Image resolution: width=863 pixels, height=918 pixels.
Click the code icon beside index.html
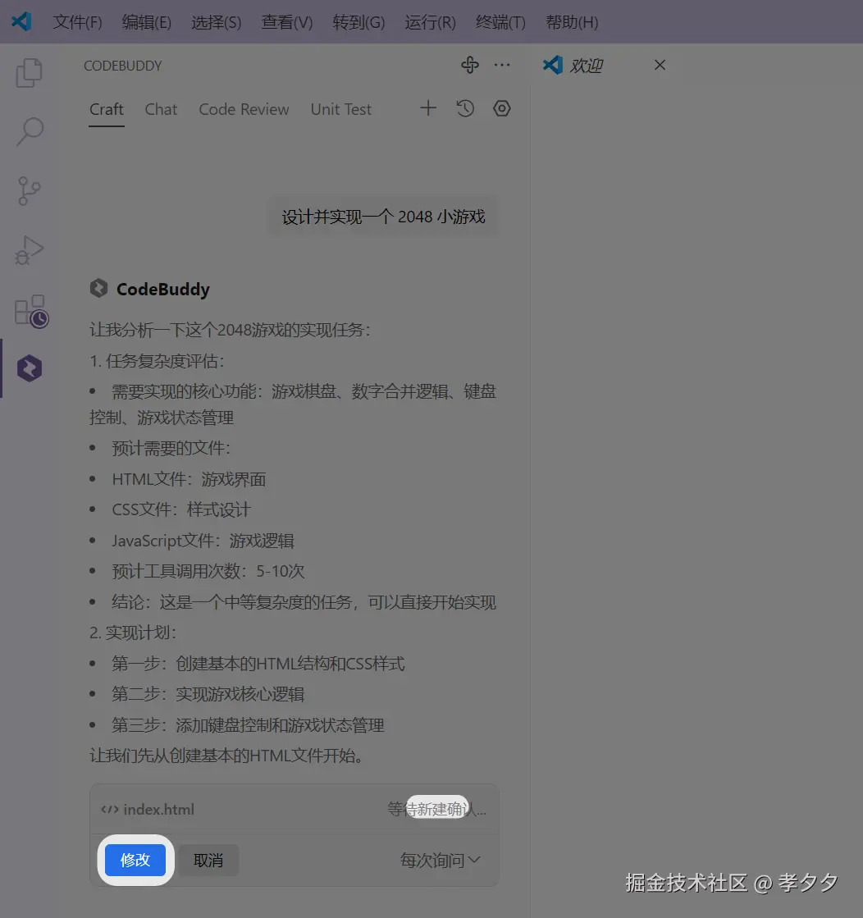point(109,810)
